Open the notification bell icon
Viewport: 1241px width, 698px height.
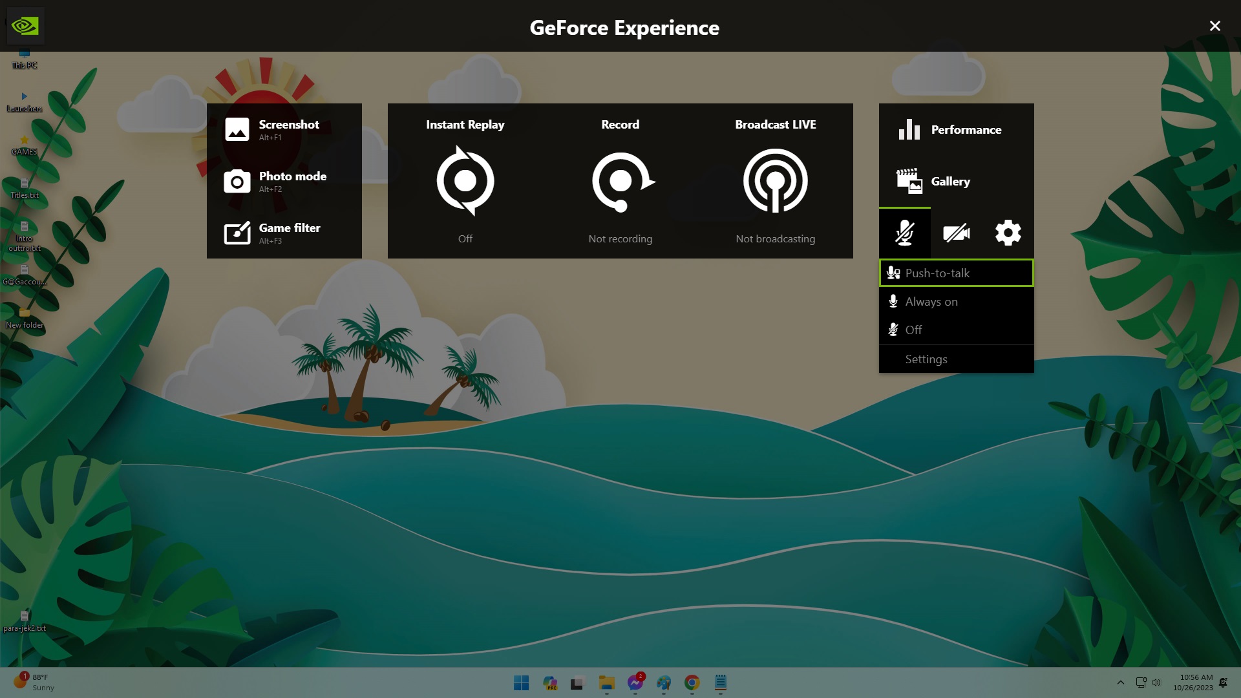coord(1223,682)
